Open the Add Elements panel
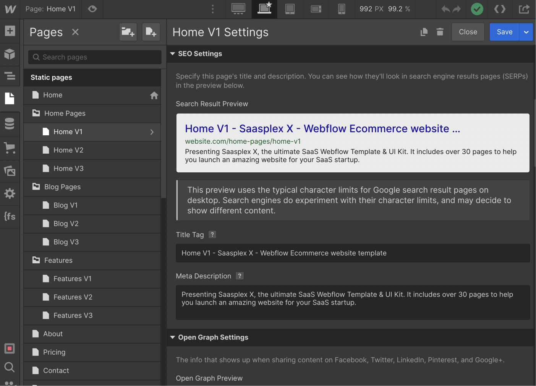 (x=10, y=31)
